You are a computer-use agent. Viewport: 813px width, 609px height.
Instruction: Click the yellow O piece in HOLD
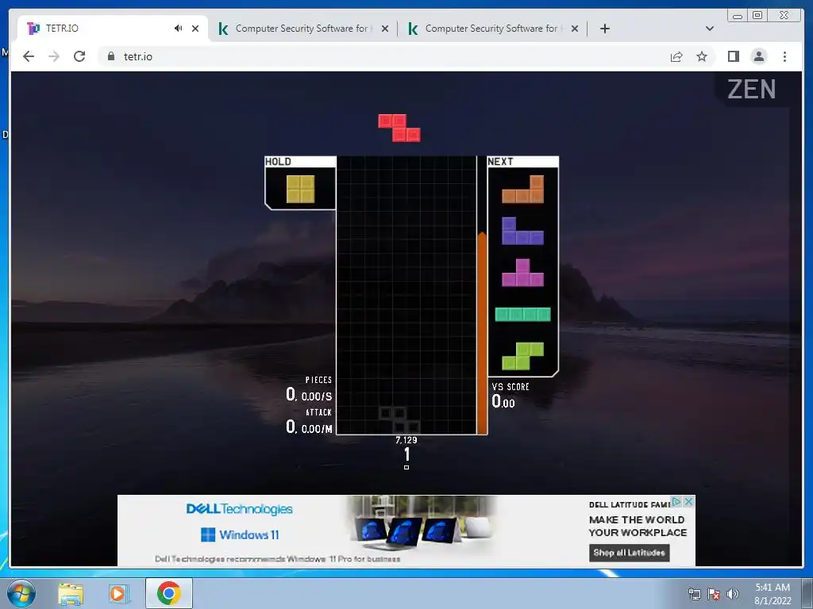300,189
